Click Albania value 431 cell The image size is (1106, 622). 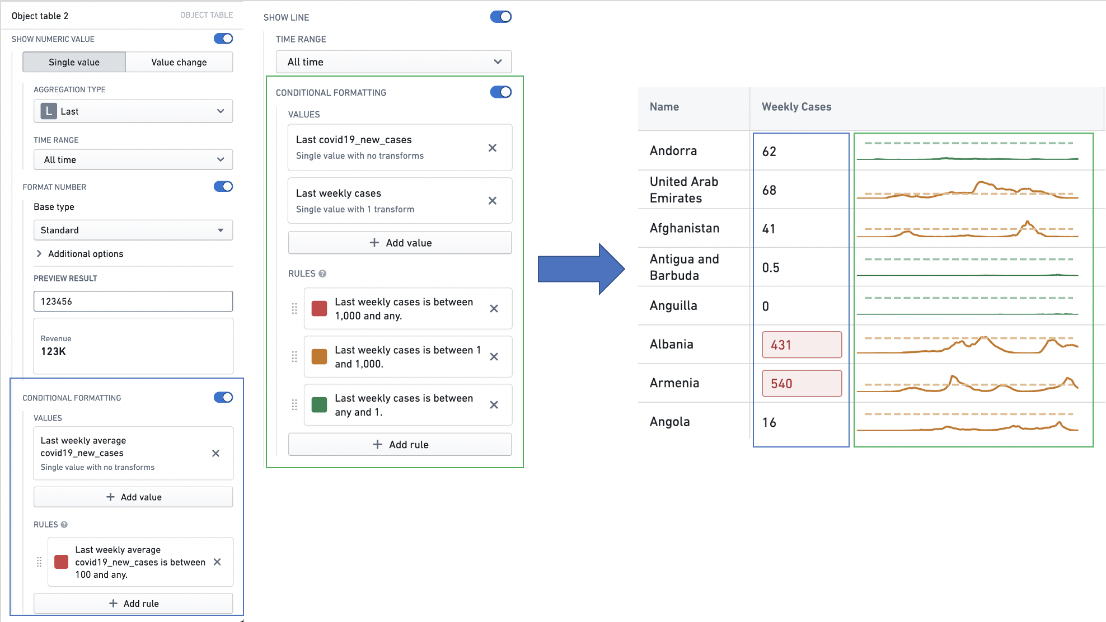[802, 345]
